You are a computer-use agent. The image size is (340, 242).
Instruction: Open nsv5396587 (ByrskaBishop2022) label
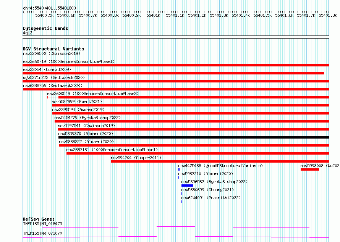click(x=214, y=182)
